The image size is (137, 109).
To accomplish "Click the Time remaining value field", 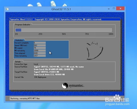I will pos(40,56).
